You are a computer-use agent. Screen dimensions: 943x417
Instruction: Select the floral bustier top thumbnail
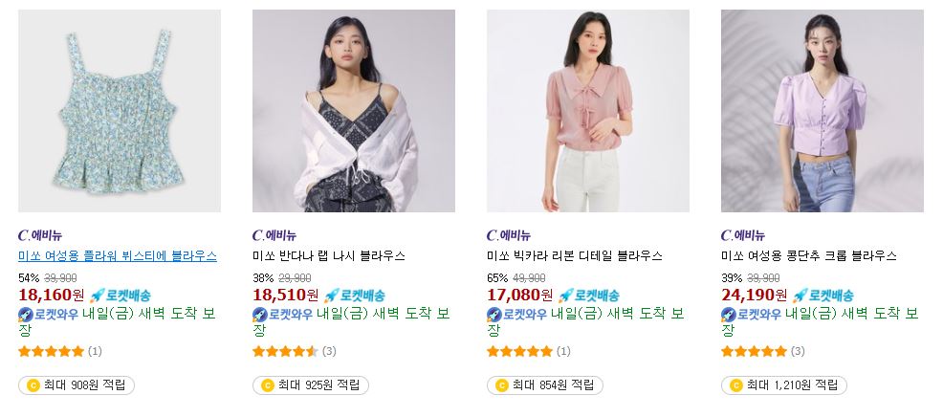(x=120, y=111)
